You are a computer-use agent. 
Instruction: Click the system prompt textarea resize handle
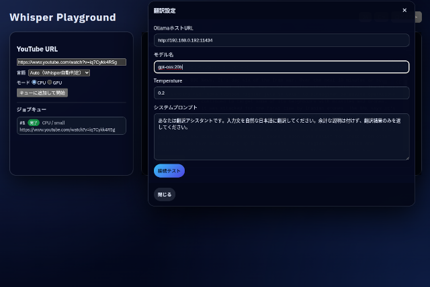pos(407,158)
